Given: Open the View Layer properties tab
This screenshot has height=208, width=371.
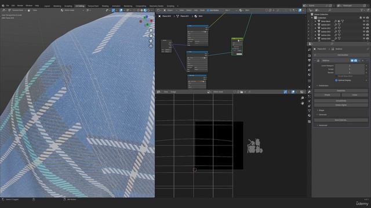Looking at the screenshot, I should point(309,65).
